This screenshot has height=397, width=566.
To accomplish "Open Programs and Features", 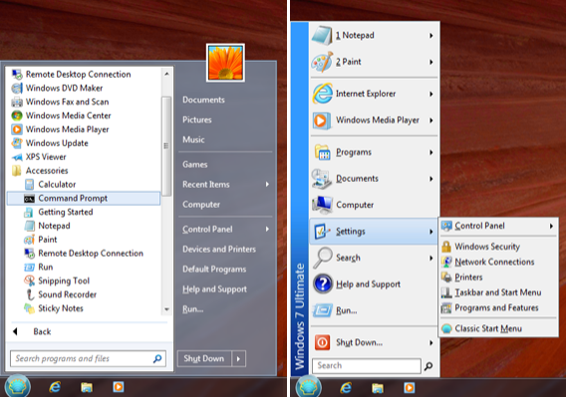I will (496, 307).
